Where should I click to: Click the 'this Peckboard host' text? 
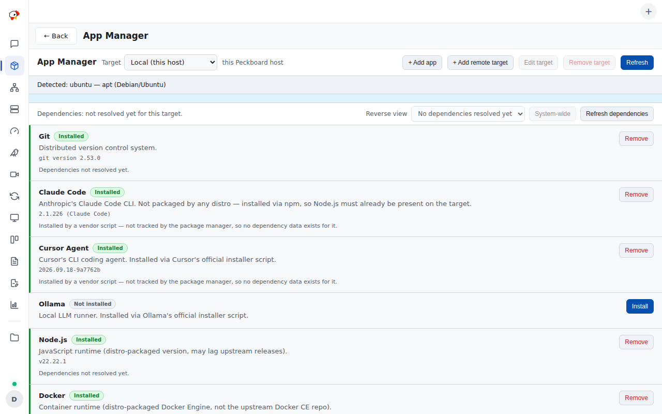click(x=253, y=63)
